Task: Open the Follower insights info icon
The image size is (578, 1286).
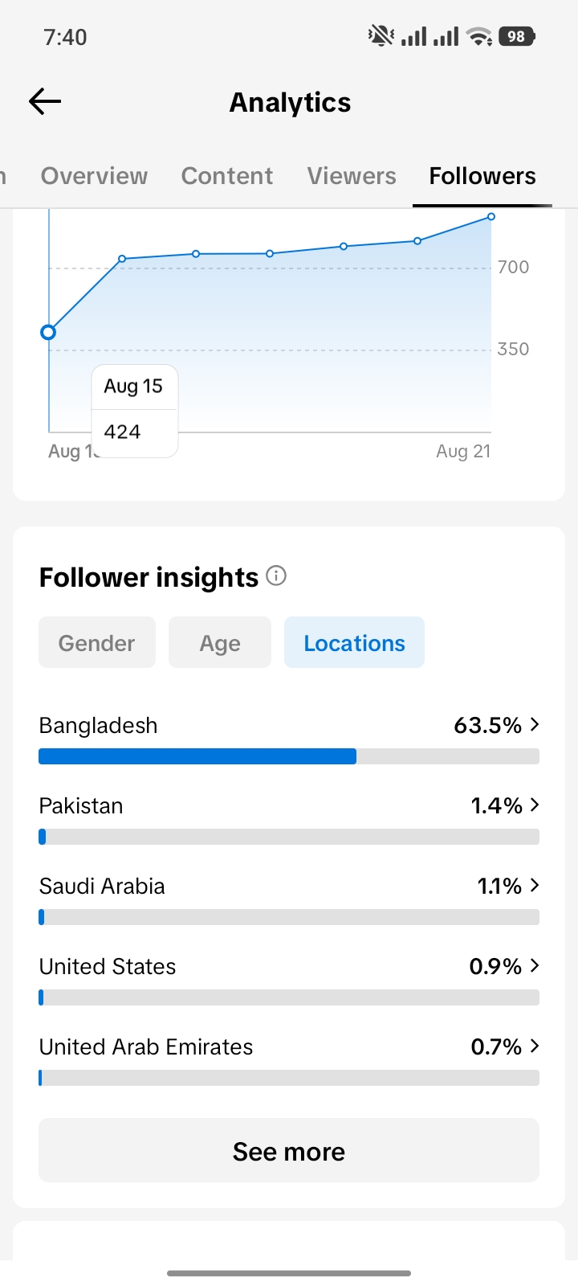Action: tap(276, 575)
